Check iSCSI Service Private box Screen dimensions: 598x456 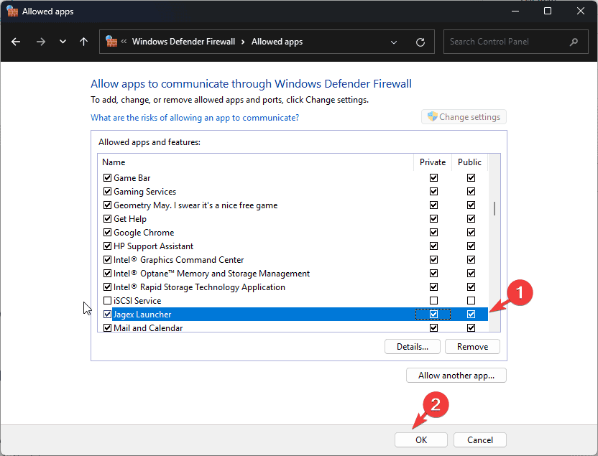click(x=433, y=301)
